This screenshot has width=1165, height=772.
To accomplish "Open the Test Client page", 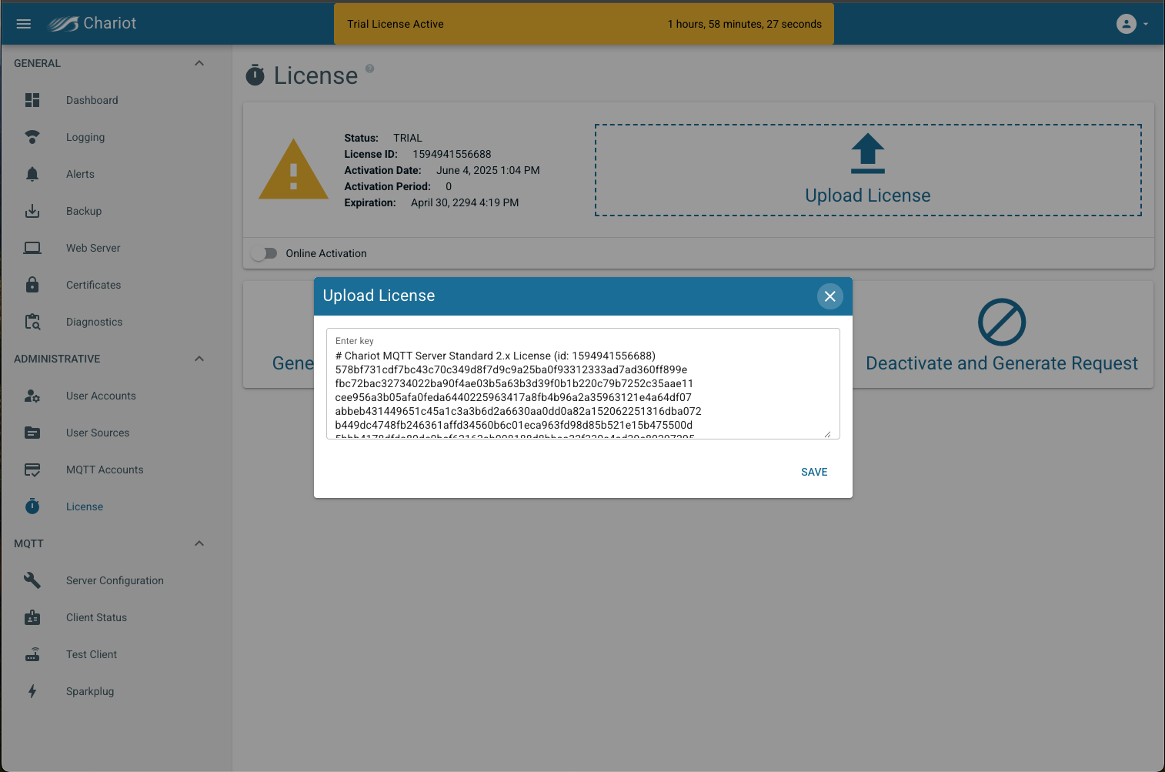I will coord(92,654).
